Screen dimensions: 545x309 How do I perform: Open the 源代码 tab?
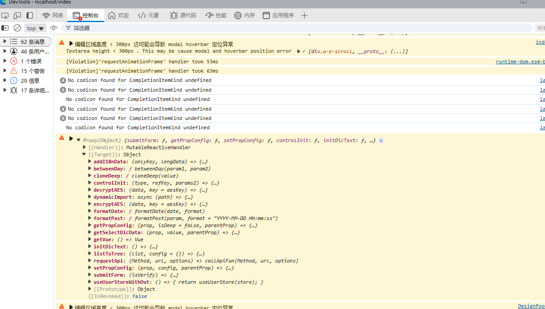[183, 15]
